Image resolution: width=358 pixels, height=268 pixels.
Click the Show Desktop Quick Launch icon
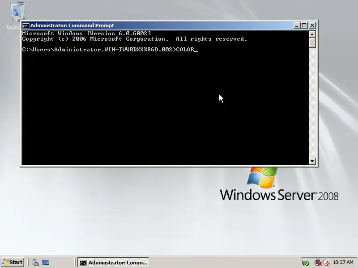click(x=46, y=263)
